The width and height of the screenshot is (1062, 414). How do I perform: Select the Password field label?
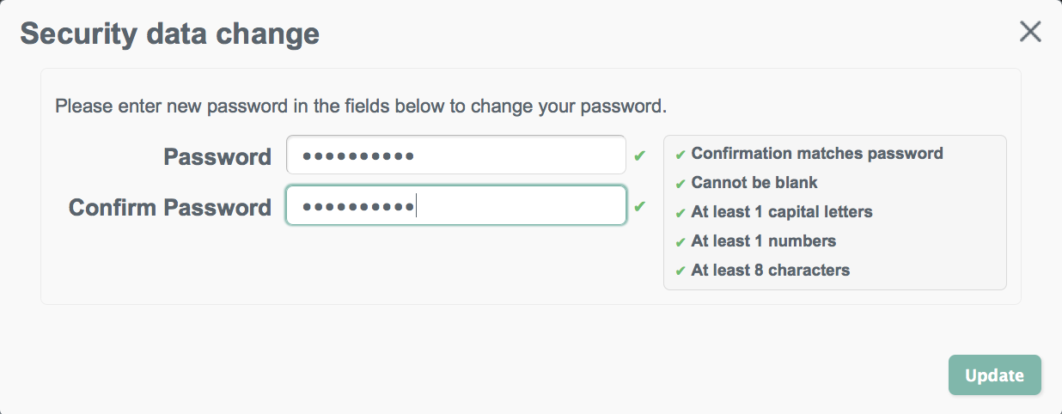(x=217, y=157)
